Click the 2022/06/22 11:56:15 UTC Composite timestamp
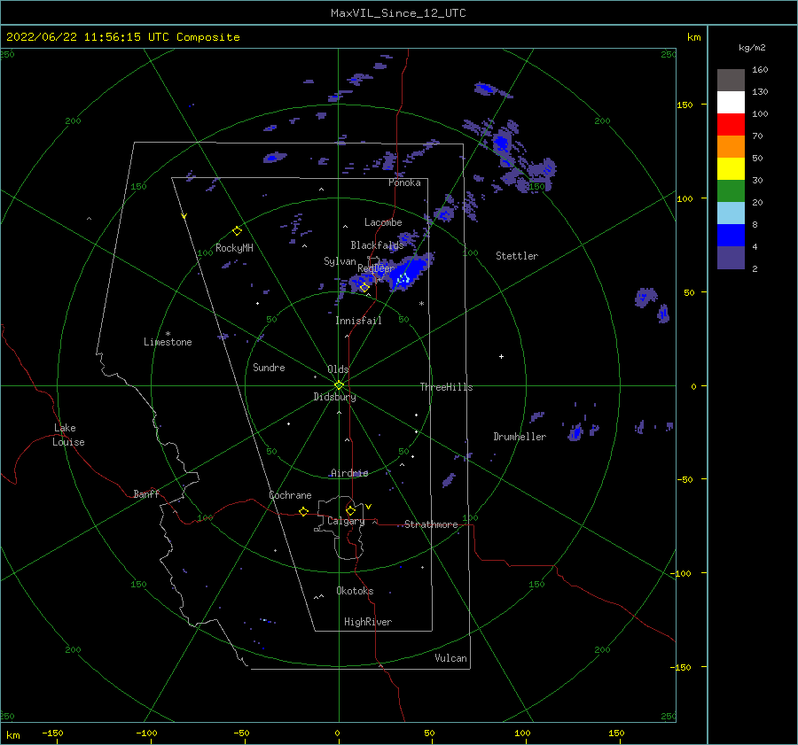Image resolution: width=798 pixels, height=745 pixels. (x=122, y=37)
